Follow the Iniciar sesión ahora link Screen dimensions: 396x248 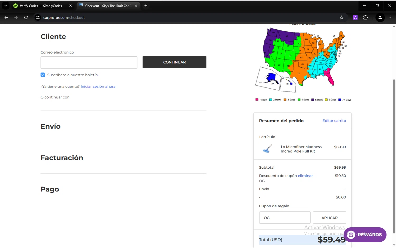tap(98, 86)
